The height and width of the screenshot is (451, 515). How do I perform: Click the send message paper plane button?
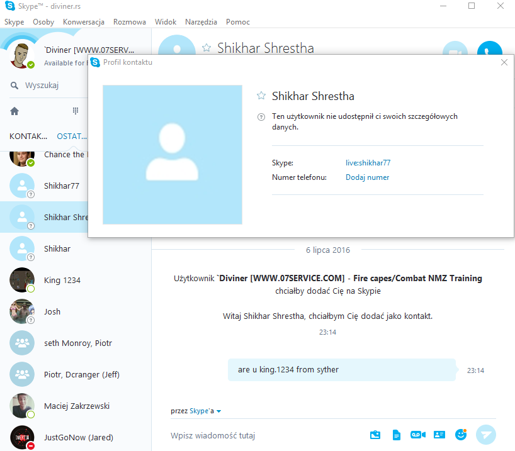click(486, 435)
